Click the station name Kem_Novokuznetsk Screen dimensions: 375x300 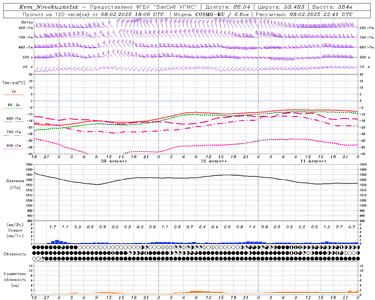pos(49,7)
